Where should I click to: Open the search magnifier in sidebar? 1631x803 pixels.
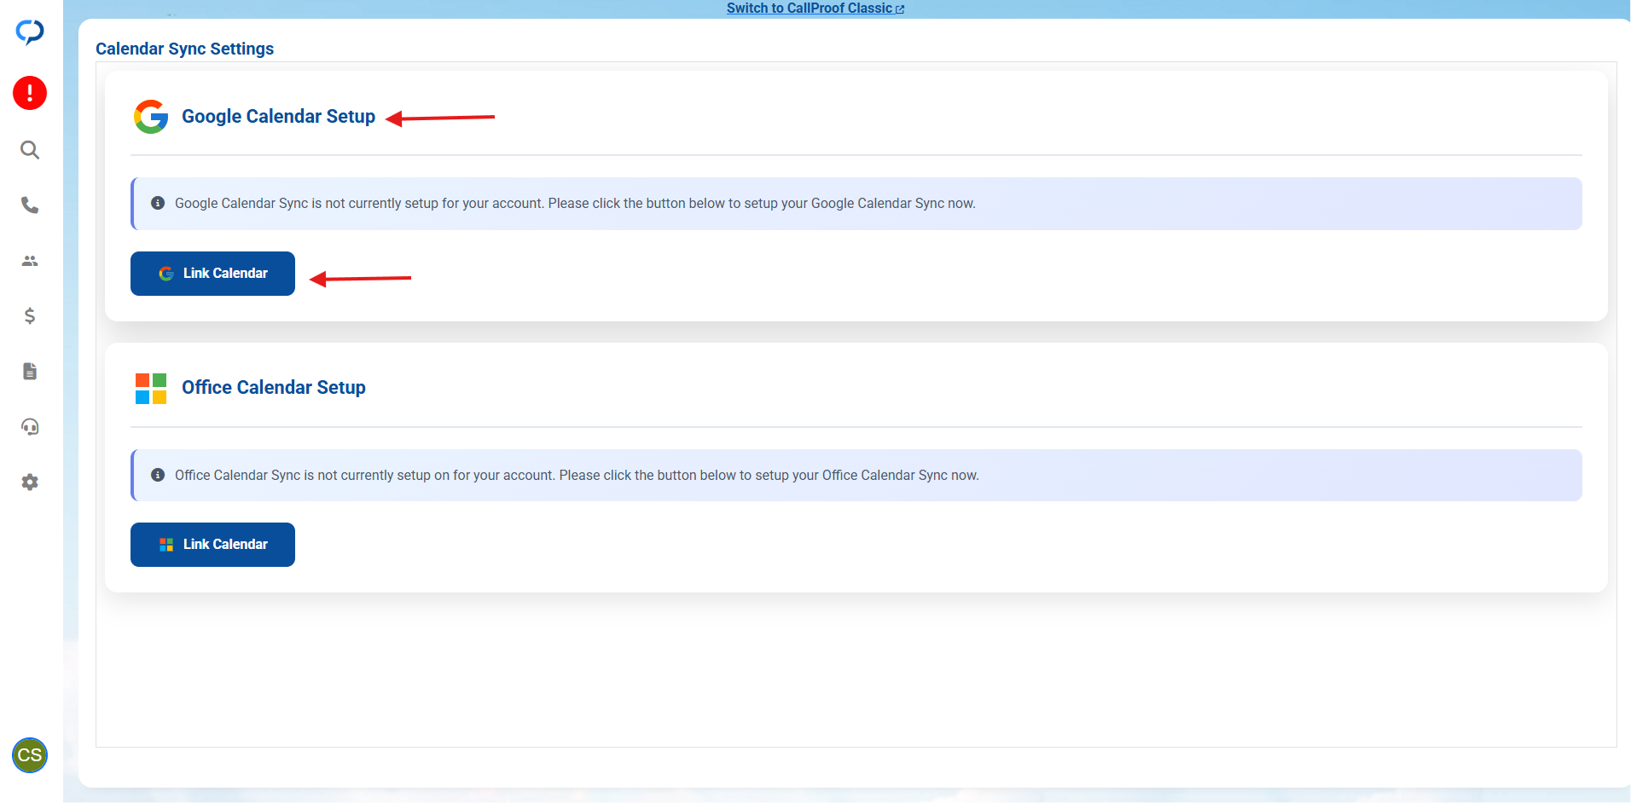coord(30,150)
